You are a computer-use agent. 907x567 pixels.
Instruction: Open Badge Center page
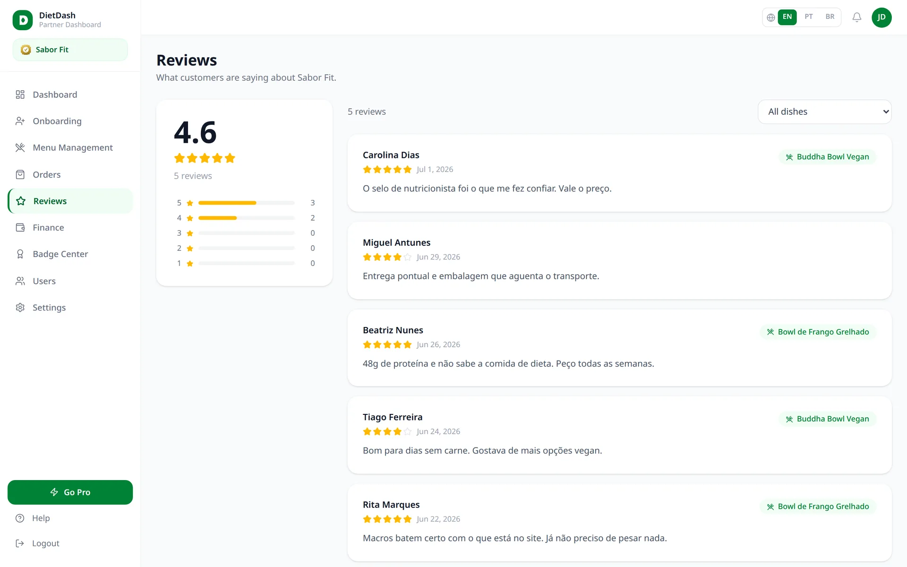pyautogui.click(x=70, y=254)
